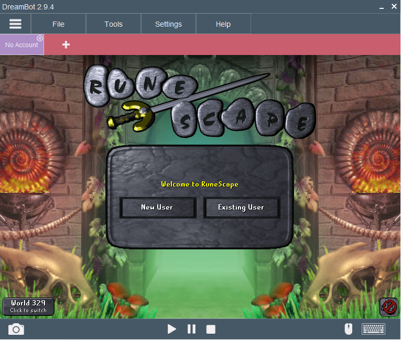The width and height of the screenshot is (401, 340).
Task: Open the File menu
Action: click(58, 24)
